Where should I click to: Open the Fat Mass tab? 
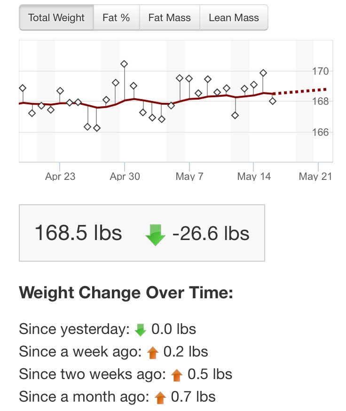click(x=169, y=17)
